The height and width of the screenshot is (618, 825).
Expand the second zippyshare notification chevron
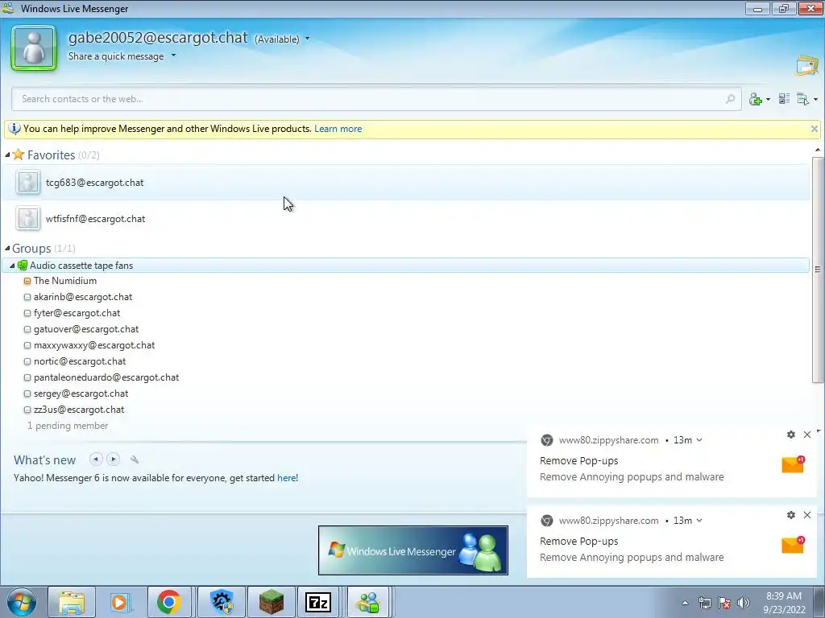(699, 521)
